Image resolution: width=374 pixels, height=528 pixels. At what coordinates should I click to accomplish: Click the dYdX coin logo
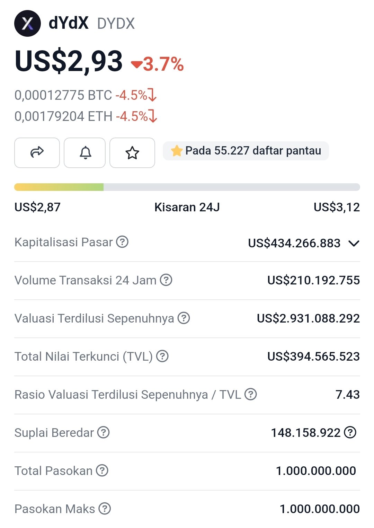[x=27, y=24]
